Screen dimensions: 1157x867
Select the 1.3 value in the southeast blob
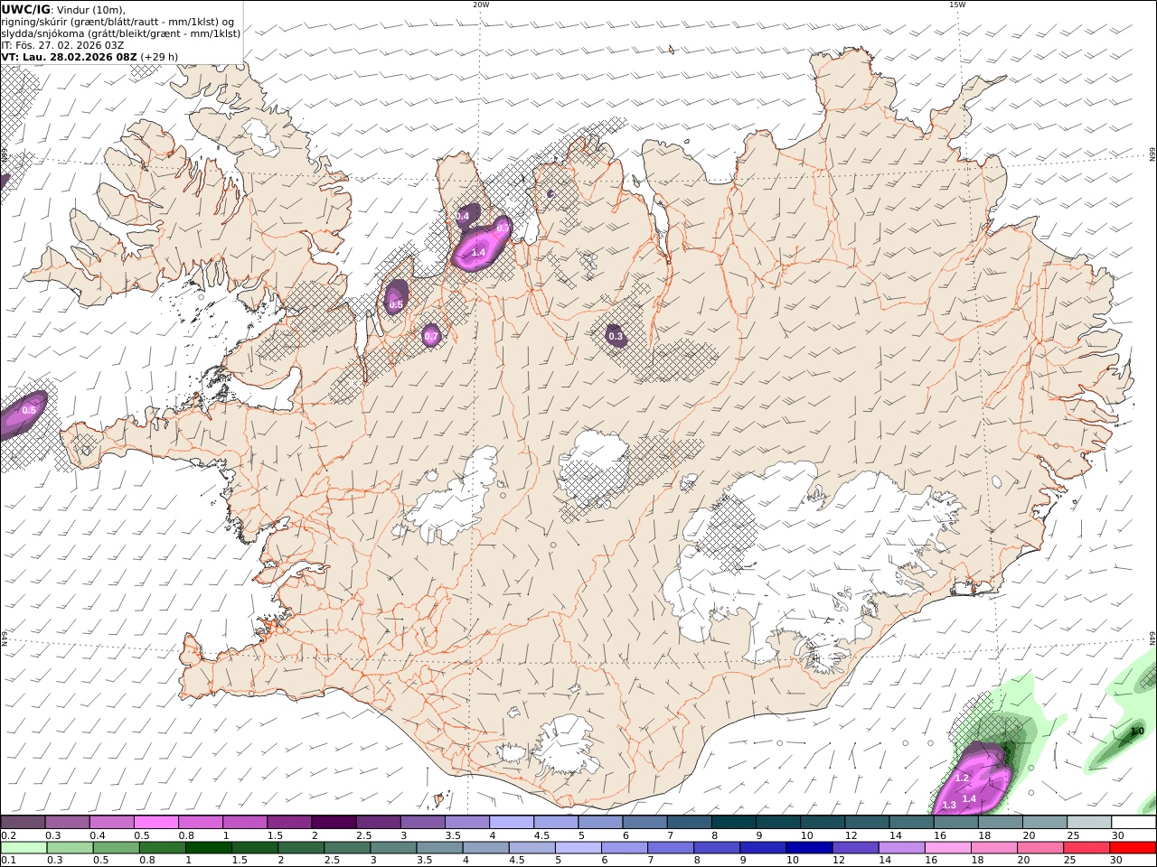tap(949, 806)
